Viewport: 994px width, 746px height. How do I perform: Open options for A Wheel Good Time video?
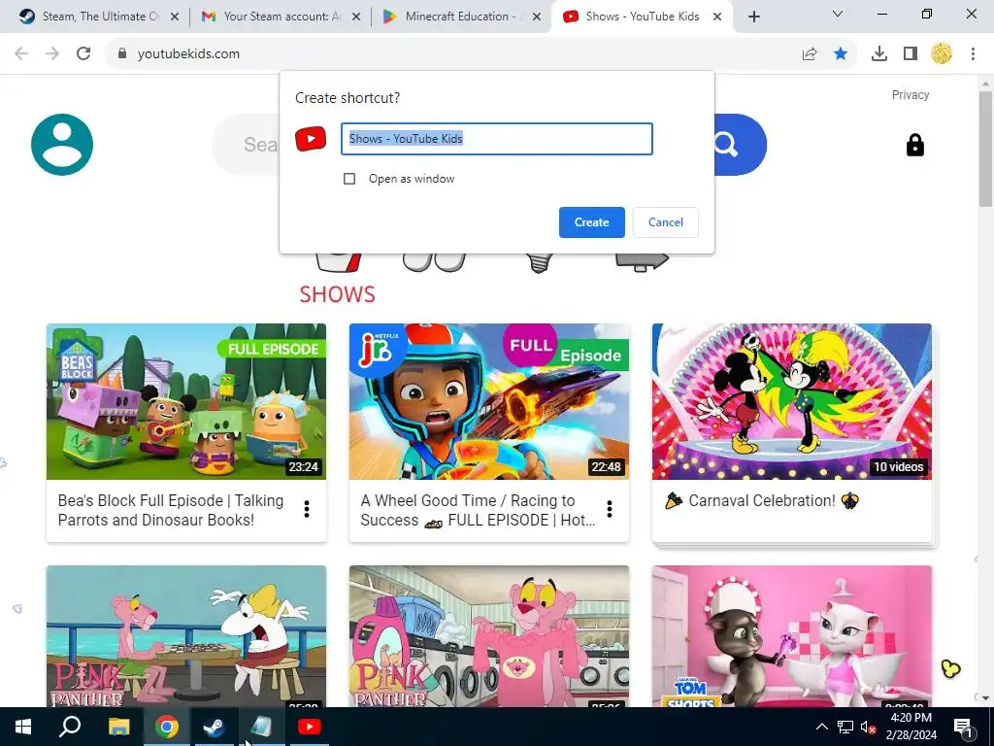click(x=610, y=509)
